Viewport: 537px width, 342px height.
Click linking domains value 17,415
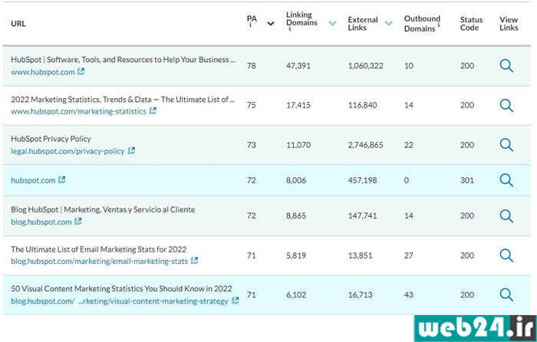[x=298, y=105]
